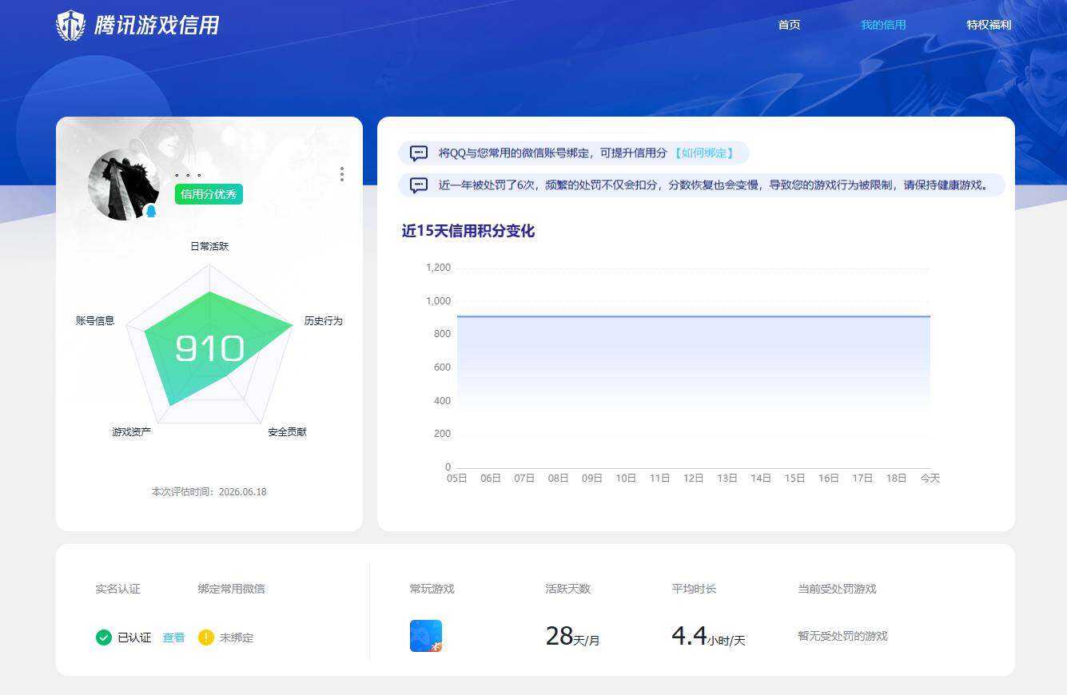Select the 我的信用 tab
1067x695 pixels.
click(x=883, y=25)
